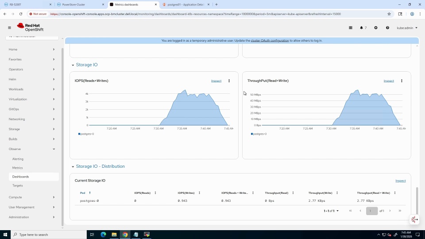Go to last page of table
Screen dimensions: 425x239
(x=400, y=211)
